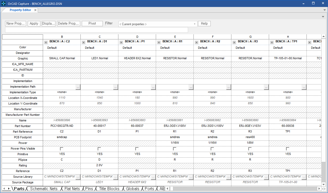Viewport: 328px width, 193px height.
Task: Browse Source Library for C2 column
Action: pos(78,177)
